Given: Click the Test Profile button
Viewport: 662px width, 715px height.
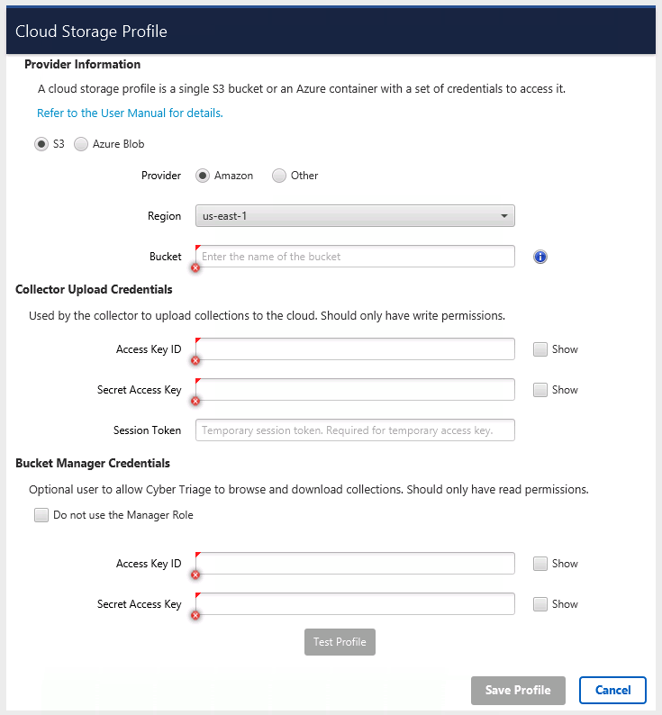Looking at the screenshot, I should coord(340,642).
